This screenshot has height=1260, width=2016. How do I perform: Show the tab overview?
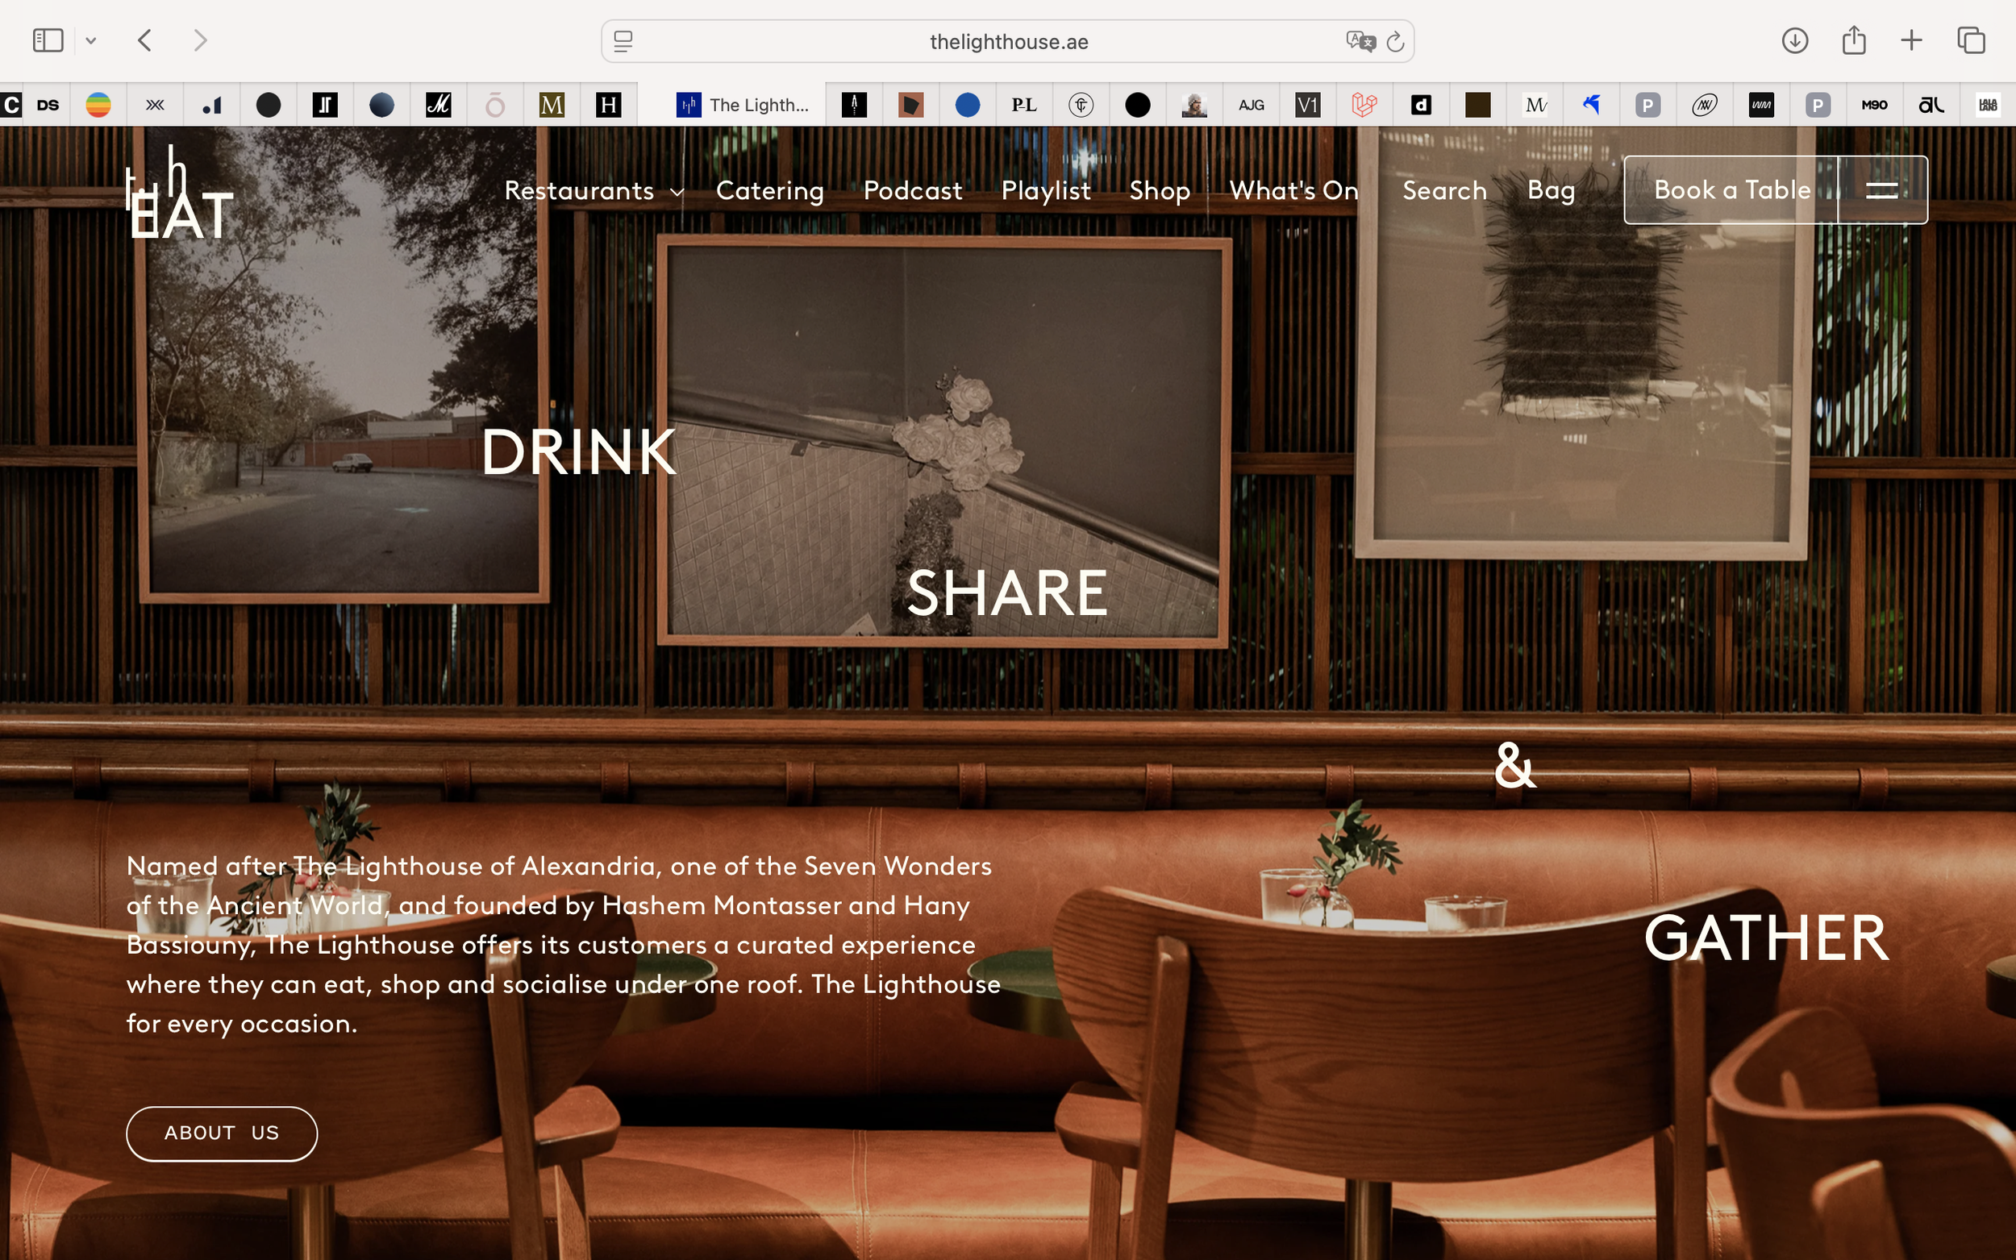pos(1971,40)
